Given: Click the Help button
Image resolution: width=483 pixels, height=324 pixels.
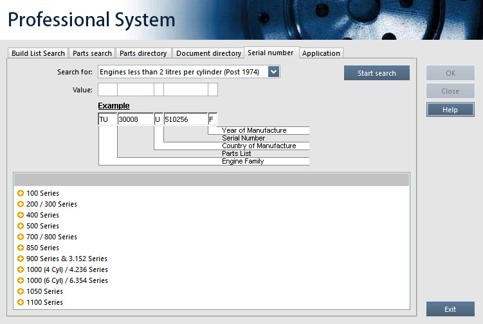Looking at the screenshot, I should (x=450, y=110).
